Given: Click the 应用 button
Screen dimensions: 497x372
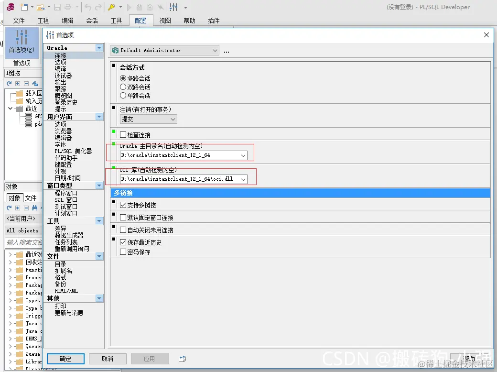Looking at the screenshot, I should [150, 359].
